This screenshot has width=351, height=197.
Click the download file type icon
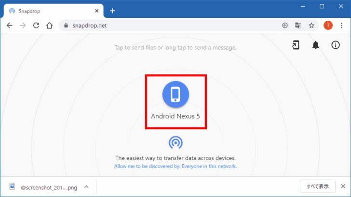[x=12, y=186]
